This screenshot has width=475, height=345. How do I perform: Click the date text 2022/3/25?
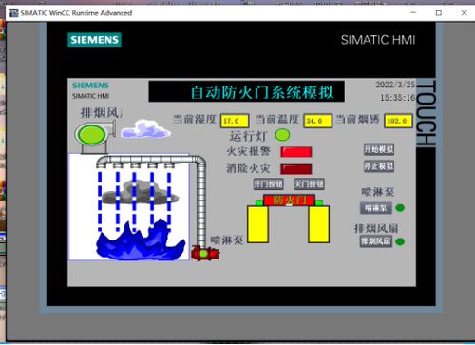pyautogui.click(x=395, y=85)
